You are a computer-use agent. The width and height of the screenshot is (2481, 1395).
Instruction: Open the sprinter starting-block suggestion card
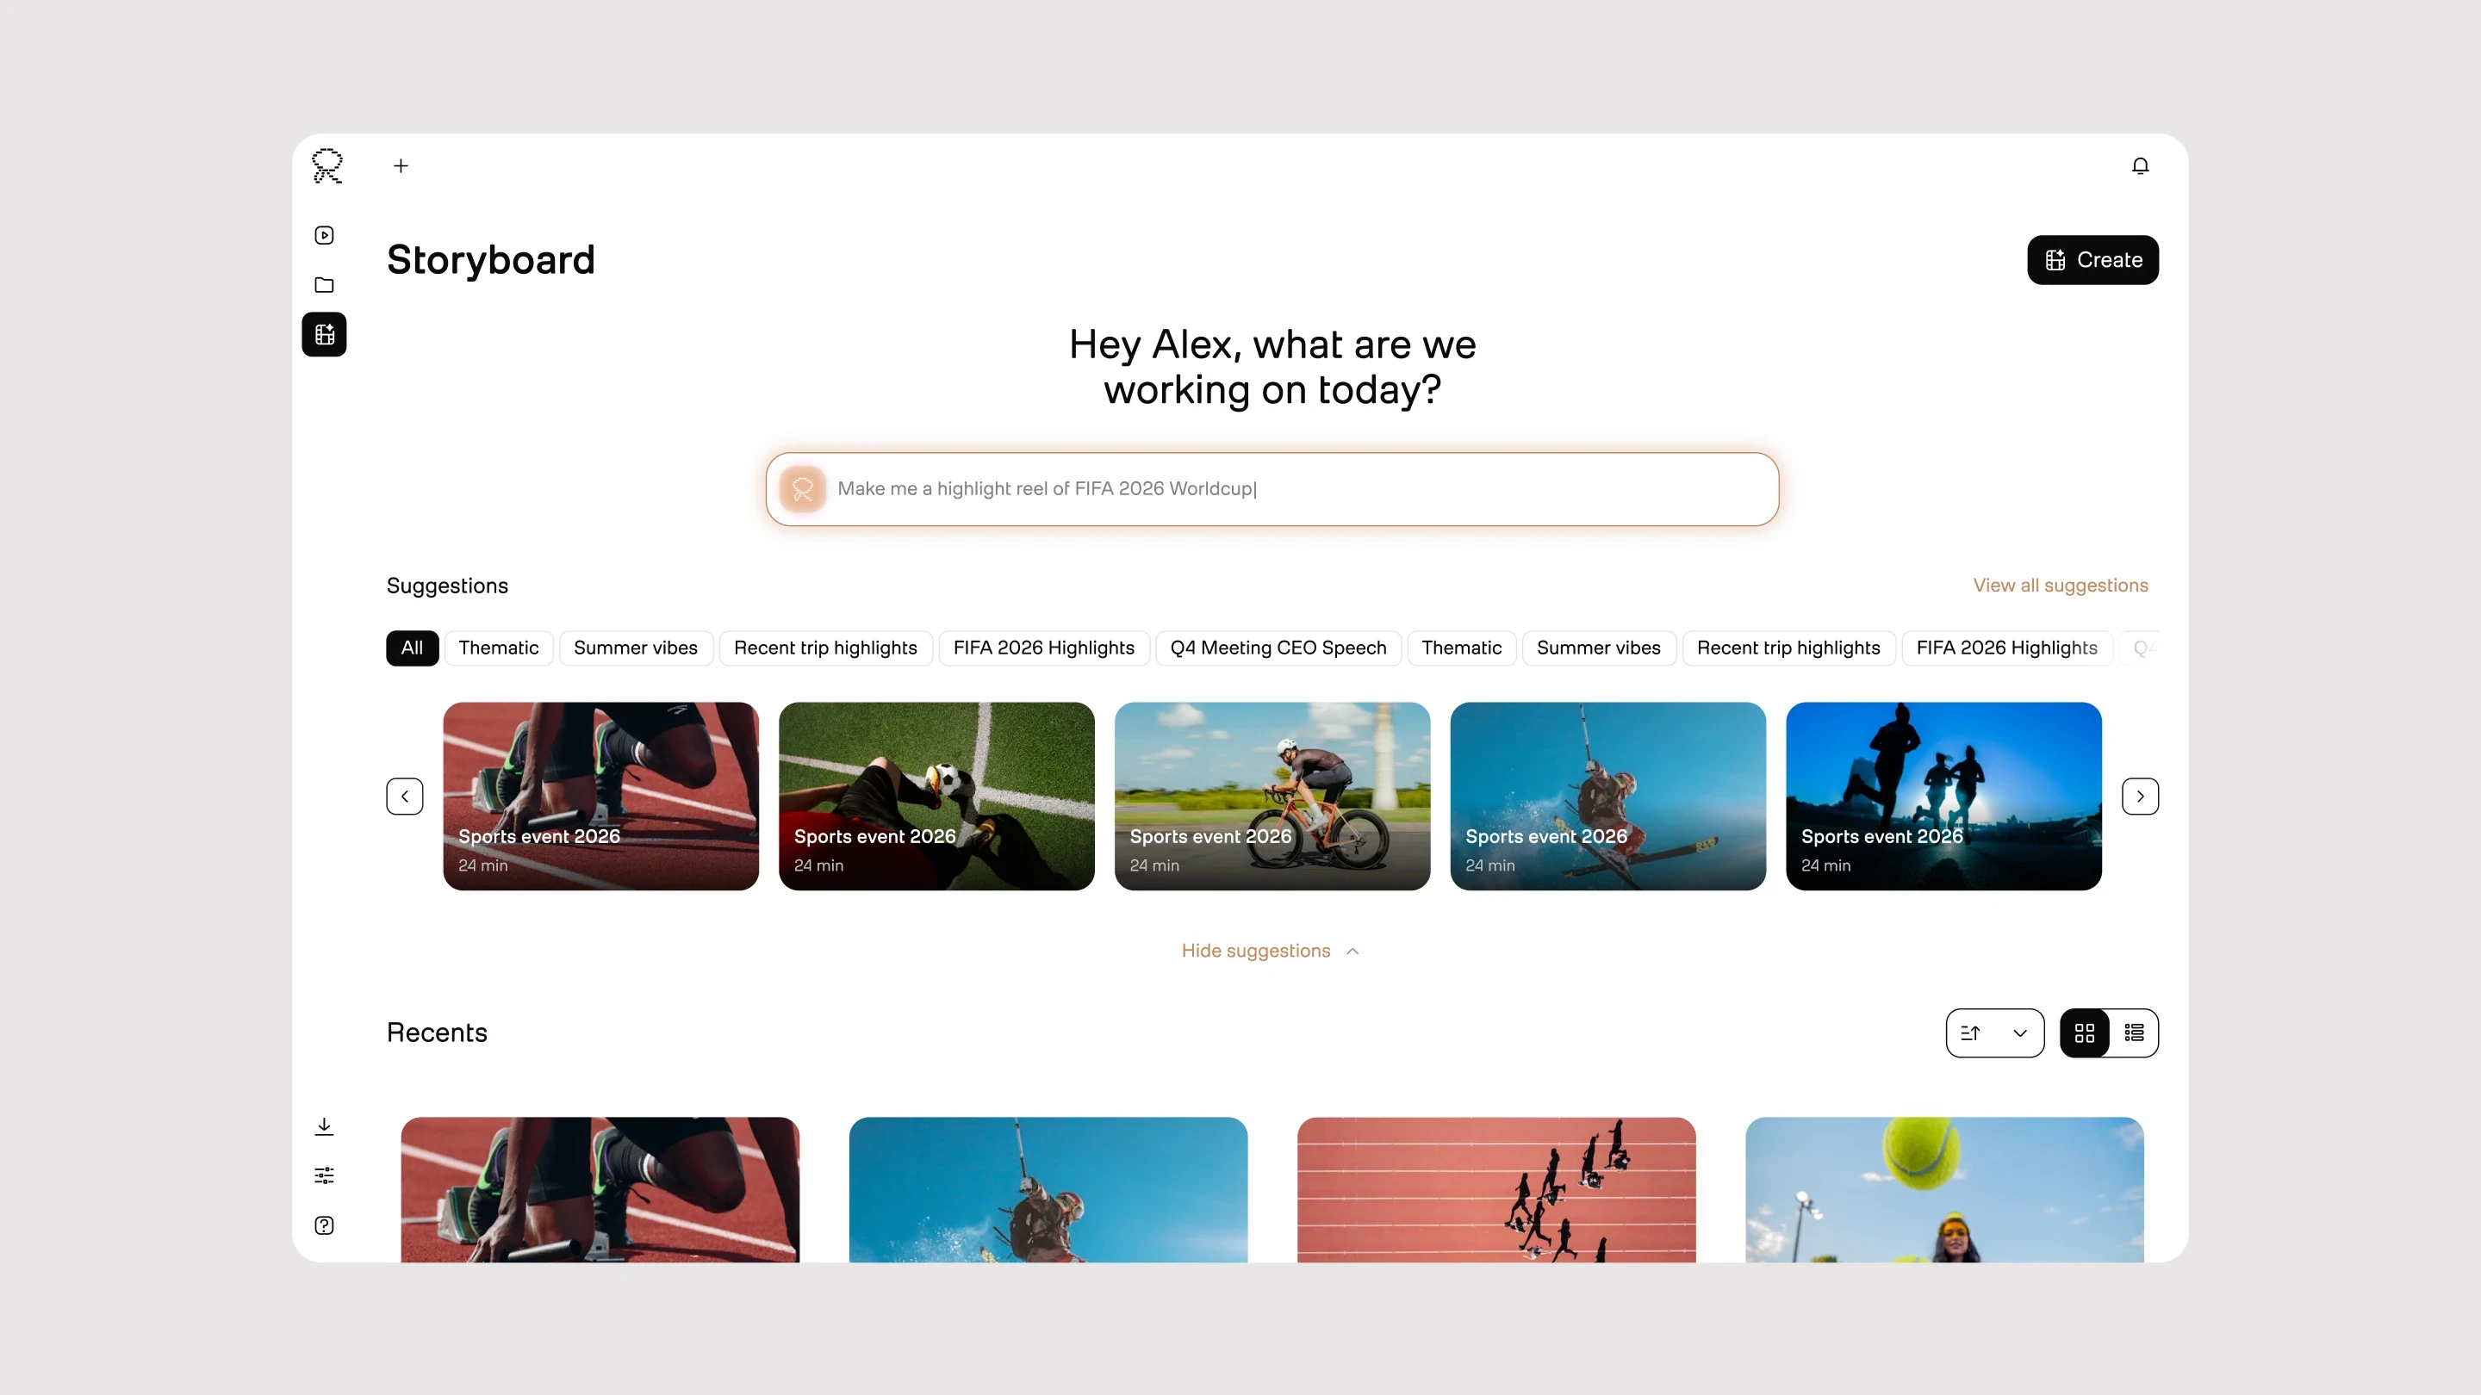[601, 797]
